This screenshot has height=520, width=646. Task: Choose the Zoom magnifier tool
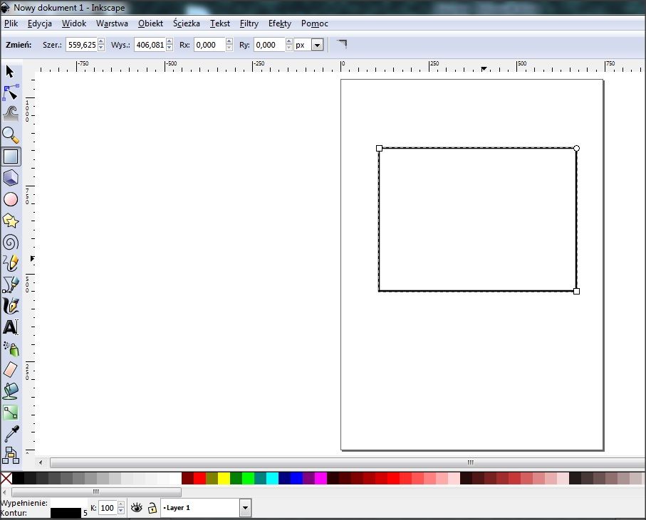[x=10, y=134]
